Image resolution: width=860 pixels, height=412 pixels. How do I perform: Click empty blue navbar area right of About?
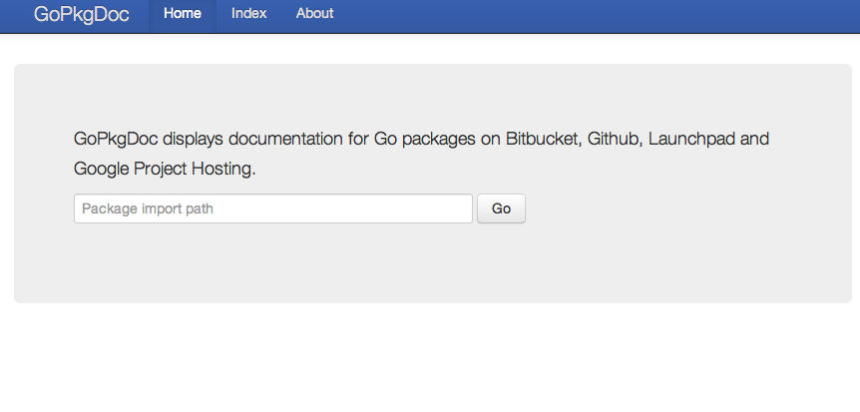click(x=599, y=14)
